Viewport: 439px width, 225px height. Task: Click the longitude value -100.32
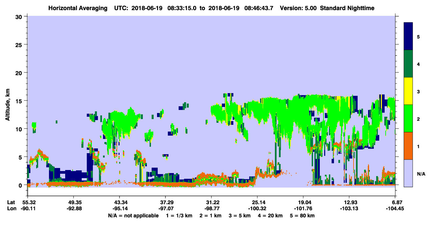click(x=257, y=209)
